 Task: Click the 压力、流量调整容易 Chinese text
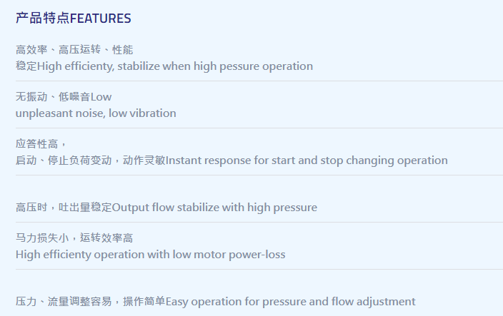point(64,302)
